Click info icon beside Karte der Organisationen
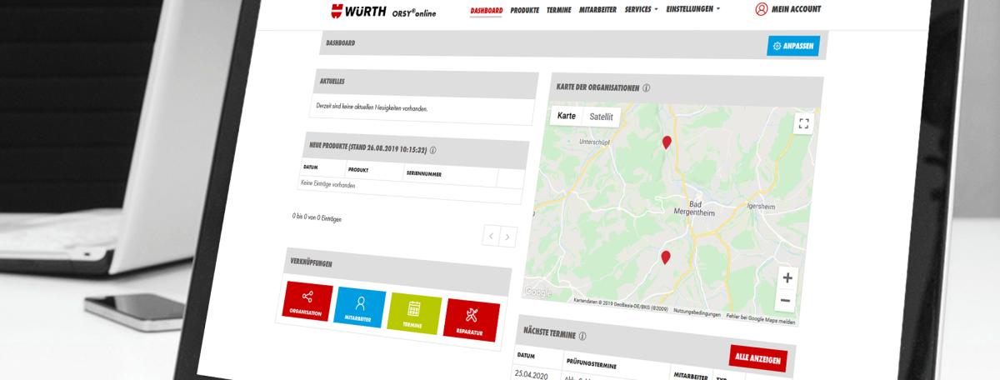The image size is (1000, 380). pos(647,88)
